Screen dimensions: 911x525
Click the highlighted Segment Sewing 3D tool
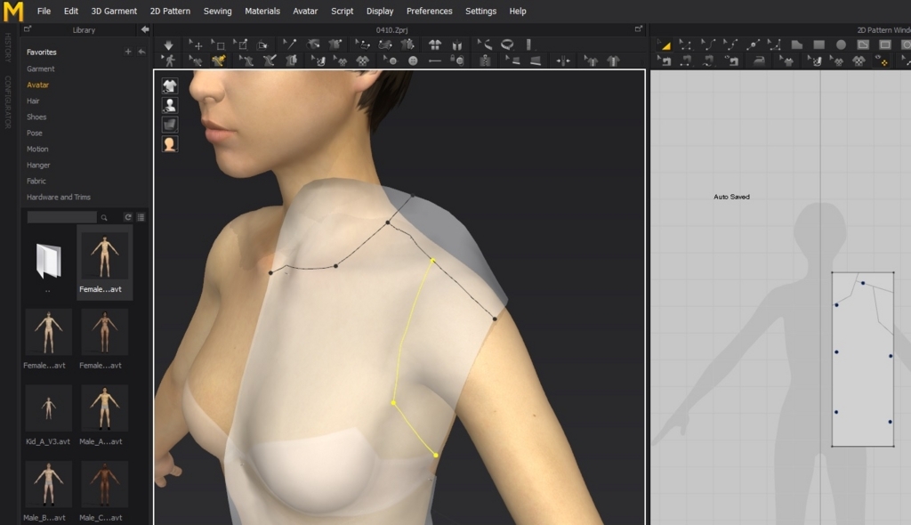coord(219,61)
